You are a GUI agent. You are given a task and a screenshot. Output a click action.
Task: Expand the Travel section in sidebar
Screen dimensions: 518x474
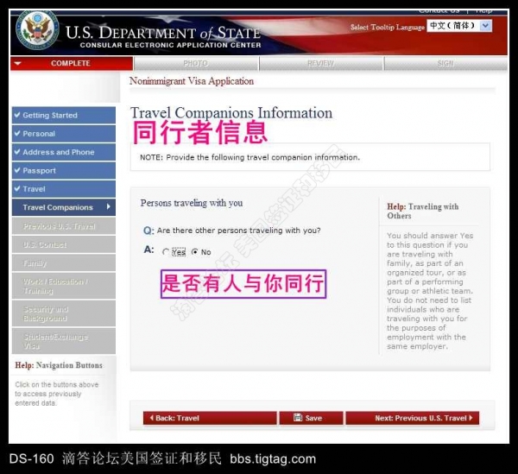tap(63, 189)
